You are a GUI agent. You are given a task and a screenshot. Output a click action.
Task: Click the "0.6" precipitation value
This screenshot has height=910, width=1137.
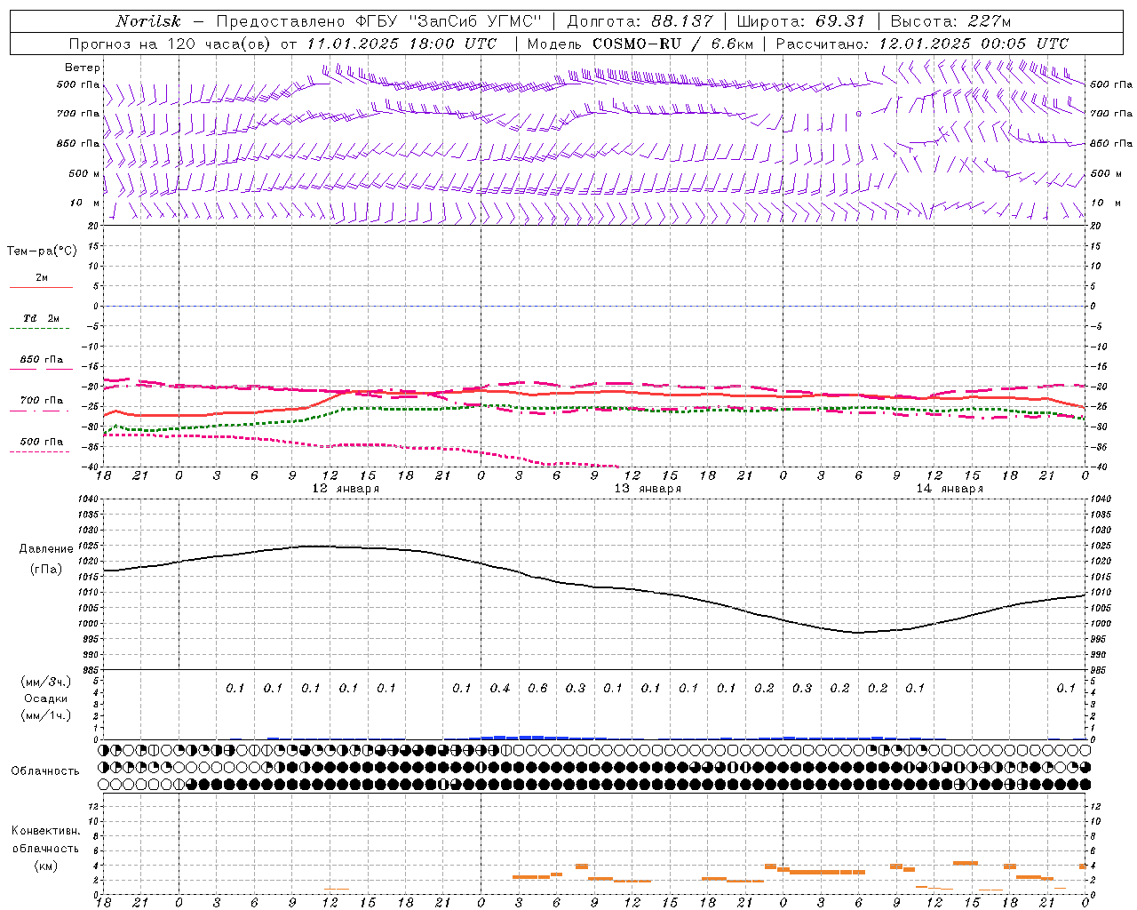[537, 689]
